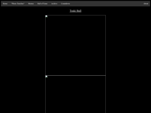The image size is (151, 113).
Task: Visit the Hall of Fame page
Action: tap(43, 4)
